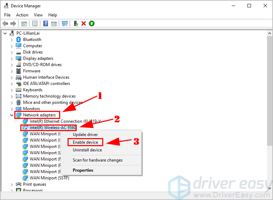Expand the Display adapters category

[x=12, y=59]
